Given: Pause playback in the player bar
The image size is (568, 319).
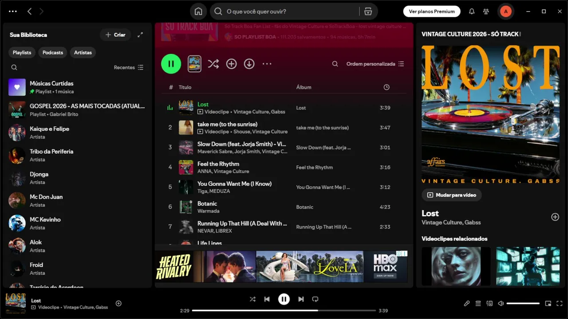Looking at the screenshot, I should coord(284,299).
